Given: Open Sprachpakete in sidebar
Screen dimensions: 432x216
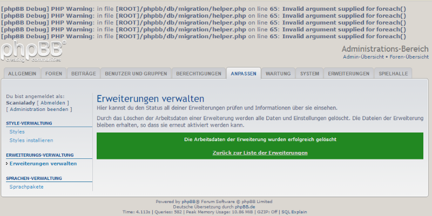Looking at the screenshot, I should pyautogui.click(x=26, y=186).
